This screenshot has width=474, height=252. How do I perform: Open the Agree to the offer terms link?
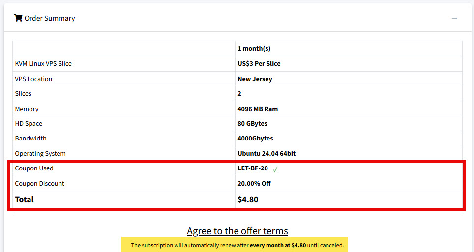pyautogui.click(x=237, y=231)
